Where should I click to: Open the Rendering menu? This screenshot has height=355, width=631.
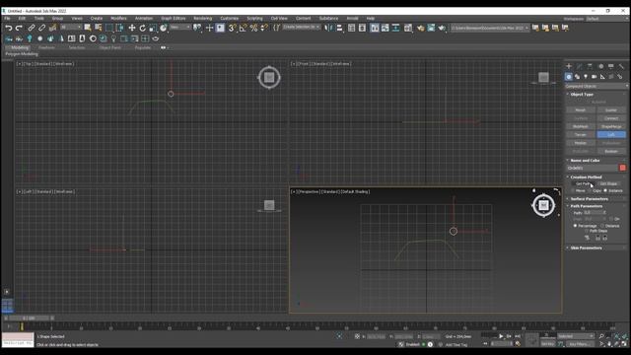pyautogui.click(x=202, y=18)
